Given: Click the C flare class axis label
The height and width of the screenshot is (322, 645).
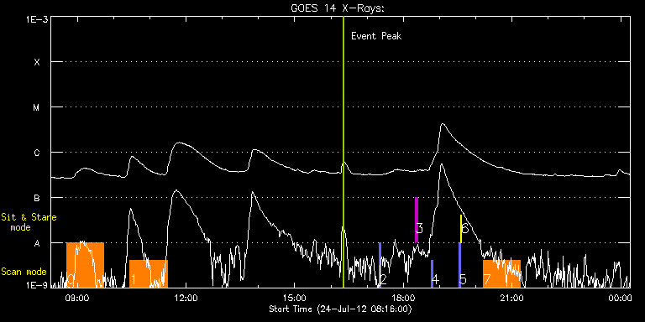Looking at the screenshot, I should (37, 153).
